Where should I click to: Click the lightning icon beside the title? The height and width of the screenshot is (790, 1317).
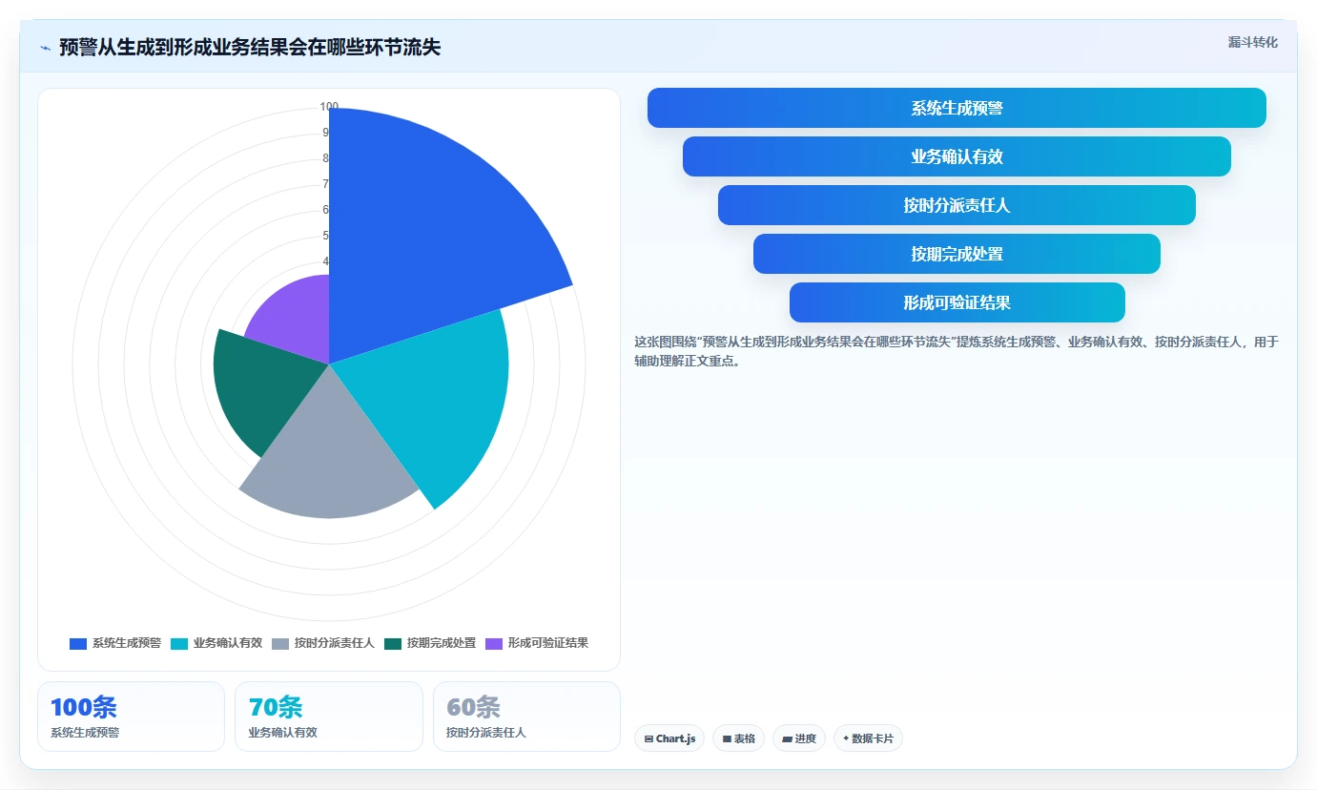(x=46, y=48)
